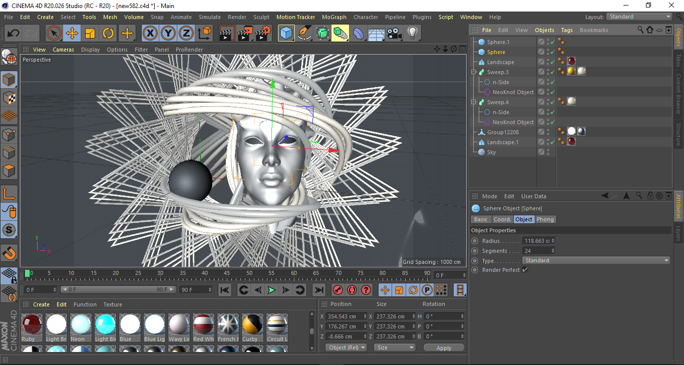
Task: Click the Coordinate System icon
Action: 204,34
